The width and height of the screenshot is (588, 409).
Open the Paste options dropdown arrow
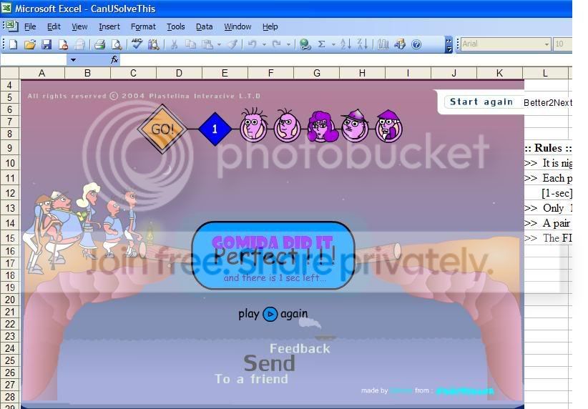tap(219, 45)
